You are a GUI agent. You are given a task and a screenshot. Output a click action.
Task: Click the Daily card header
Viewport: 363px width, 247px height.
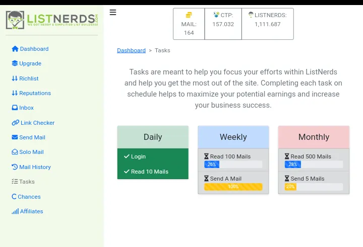[x=153, y=137]
